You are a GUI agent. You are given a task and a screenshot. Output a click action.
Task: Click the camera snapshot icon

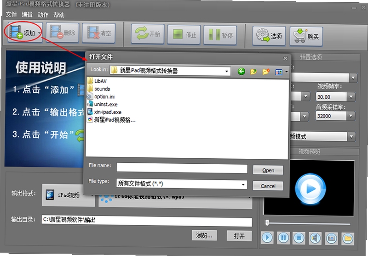click(331, 239)
